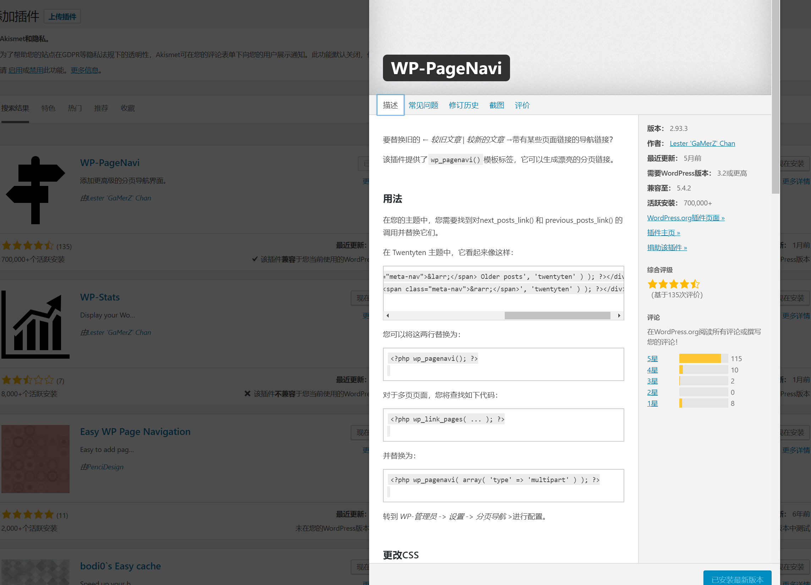Image resolution: width=811 pixels, height=585 pixels.
Task: Filter reviews by 2星
Action: pos(653,392)
